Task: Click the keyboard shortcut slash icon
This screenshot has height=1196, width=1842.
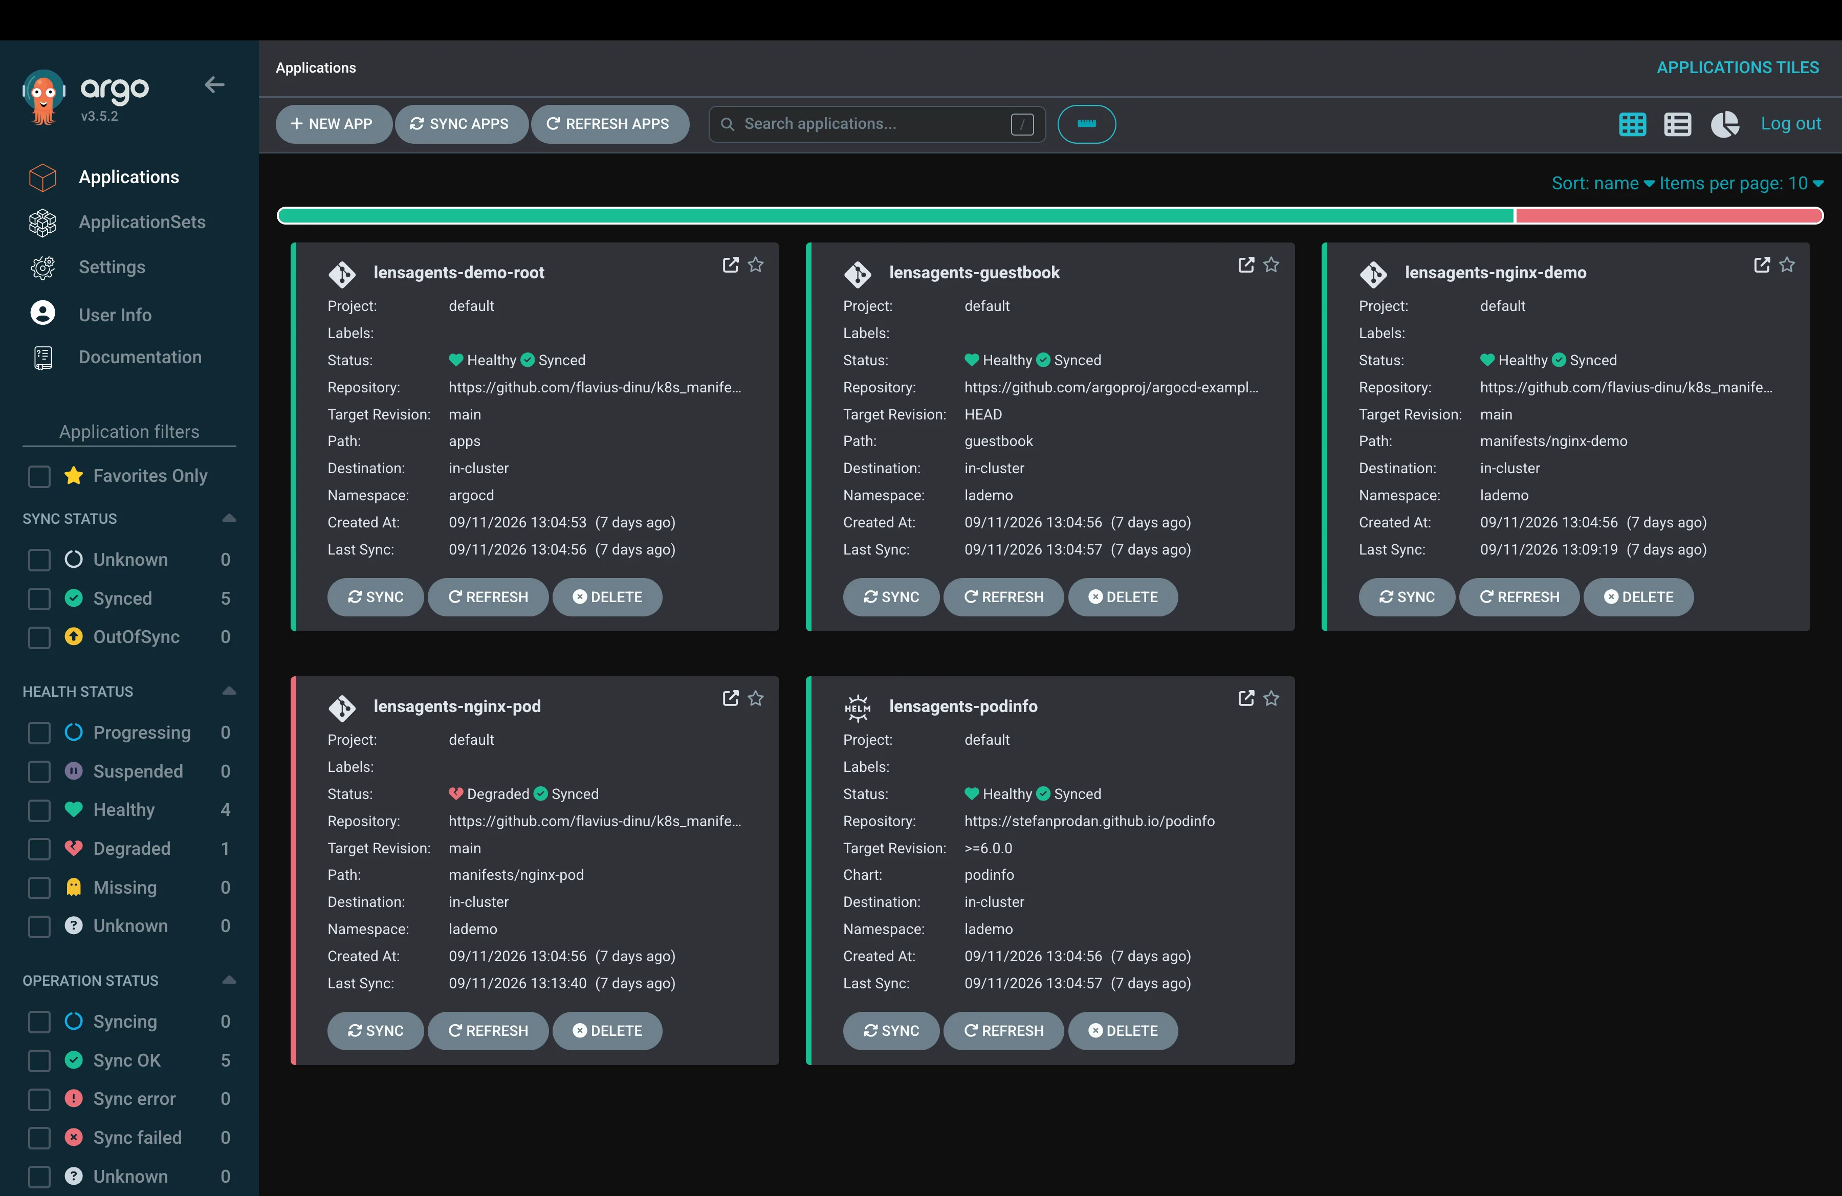Action: point(1022,124)
